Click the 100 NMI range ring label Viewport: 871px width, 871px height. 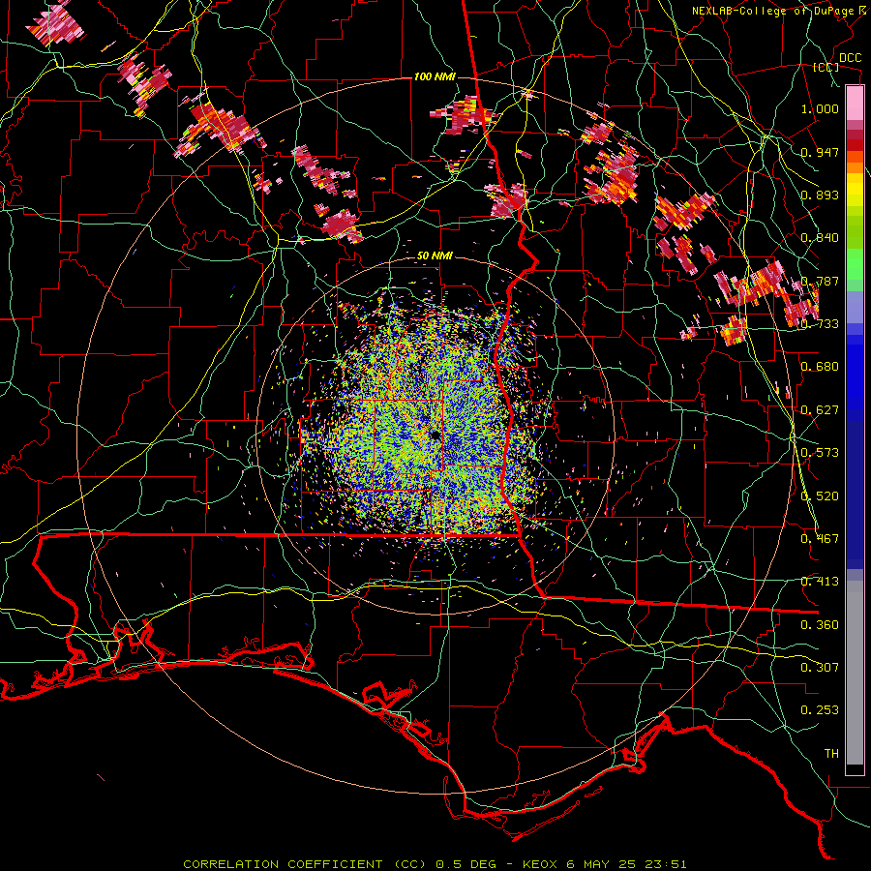click(435, 76)
